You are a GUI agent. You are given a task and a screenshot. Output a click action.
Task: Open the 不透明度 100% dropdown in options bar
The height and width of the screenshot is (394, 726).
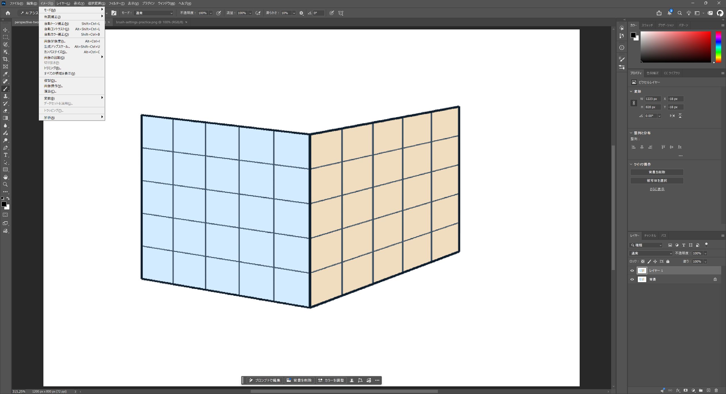pos(211,13)
